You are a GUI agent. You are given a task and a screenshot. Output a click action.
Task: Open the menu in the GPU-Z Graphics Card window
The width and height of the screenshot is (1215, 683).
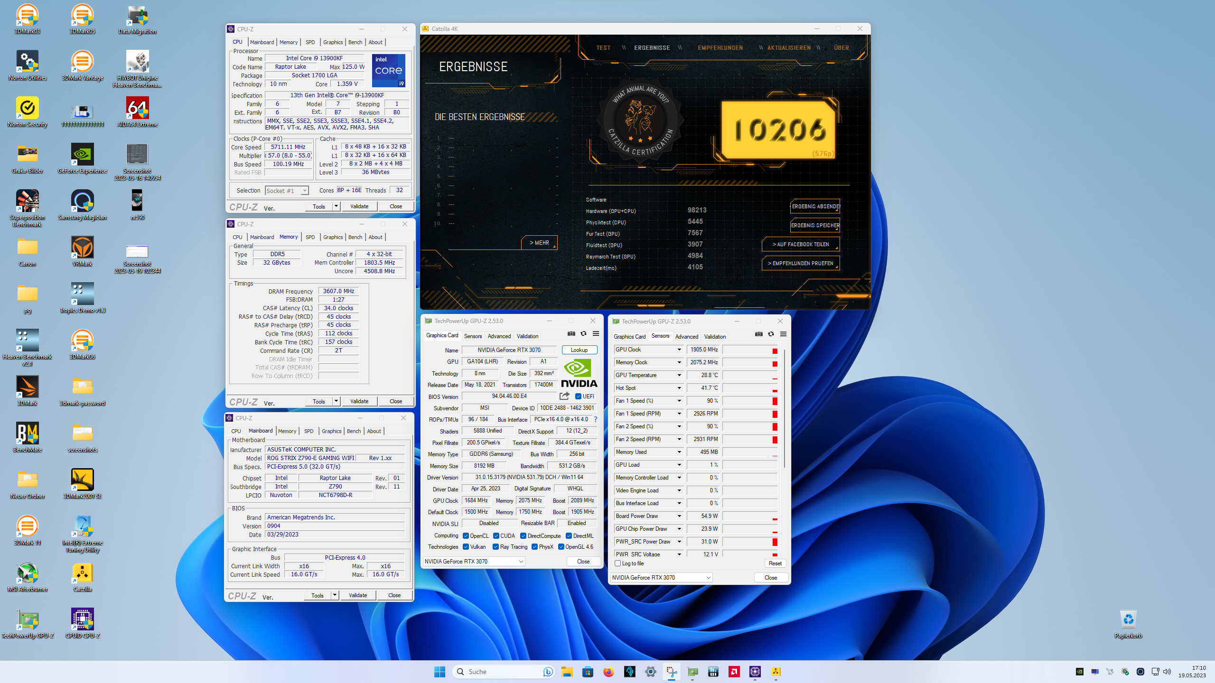point(596,334)
